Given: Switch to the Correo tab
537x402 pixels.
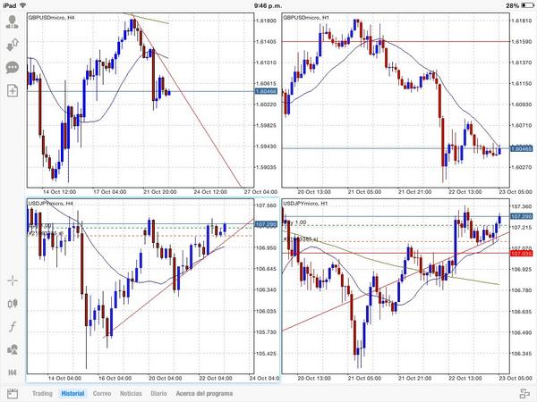Looking at the screenshot, I should click(x=102, y=393).
